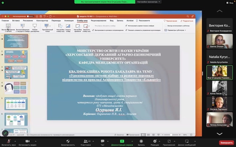Click Демонстрация экрана share button

pos(122,143)
